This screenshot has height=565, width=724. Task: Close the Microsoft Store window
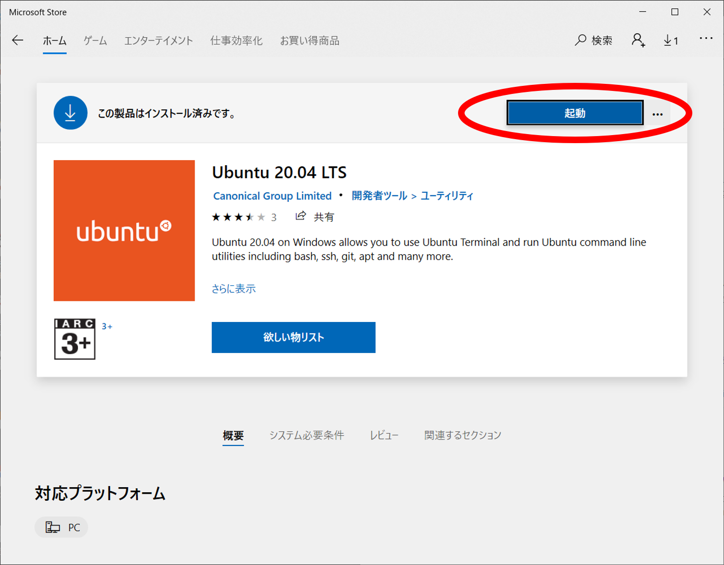pyautogui.click(x=707, y=12)
